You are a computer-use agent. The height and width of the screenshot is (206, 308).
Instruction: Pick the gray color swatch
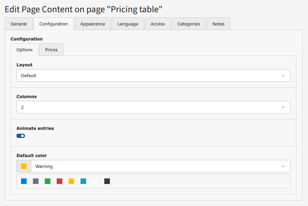[36, 181]
